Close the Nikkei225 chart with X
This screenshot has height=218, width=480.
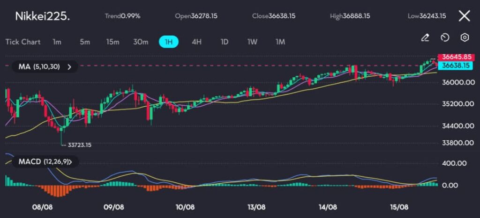pos(464,16)
